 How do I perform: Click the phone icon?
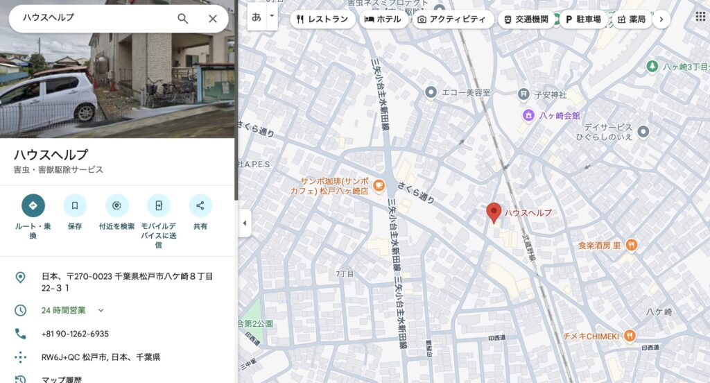click(20, 334)
